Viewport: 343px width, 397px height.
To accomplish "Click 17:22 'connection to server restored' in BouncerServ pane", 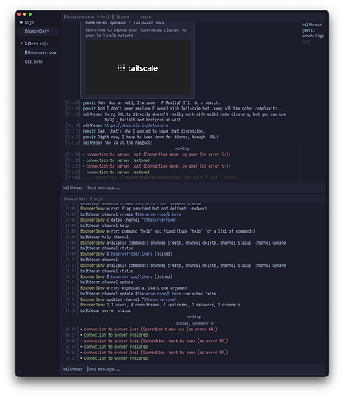I will click(116, 358).
